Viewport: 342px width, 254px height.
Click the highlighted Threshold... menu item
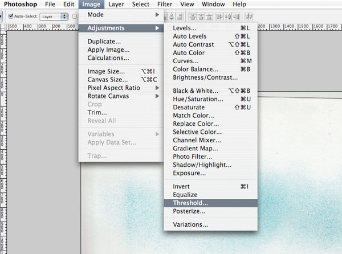(211, 203)
